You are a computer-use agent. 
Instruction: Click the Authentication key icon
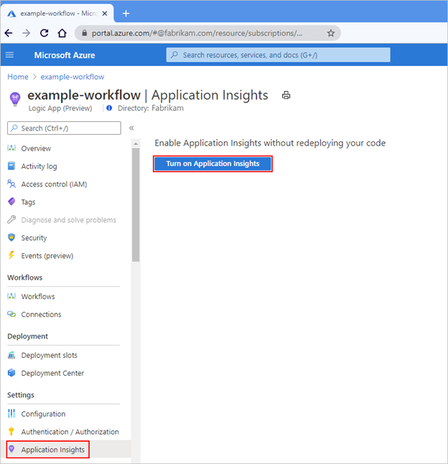point(11,431)
